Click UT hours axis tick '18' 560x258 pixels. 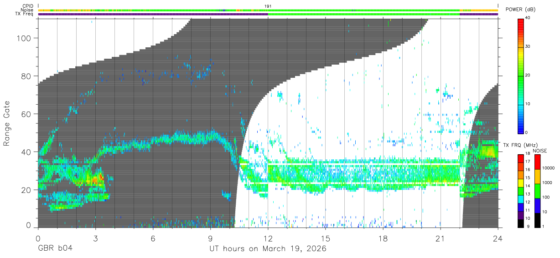tap(383, 238)
